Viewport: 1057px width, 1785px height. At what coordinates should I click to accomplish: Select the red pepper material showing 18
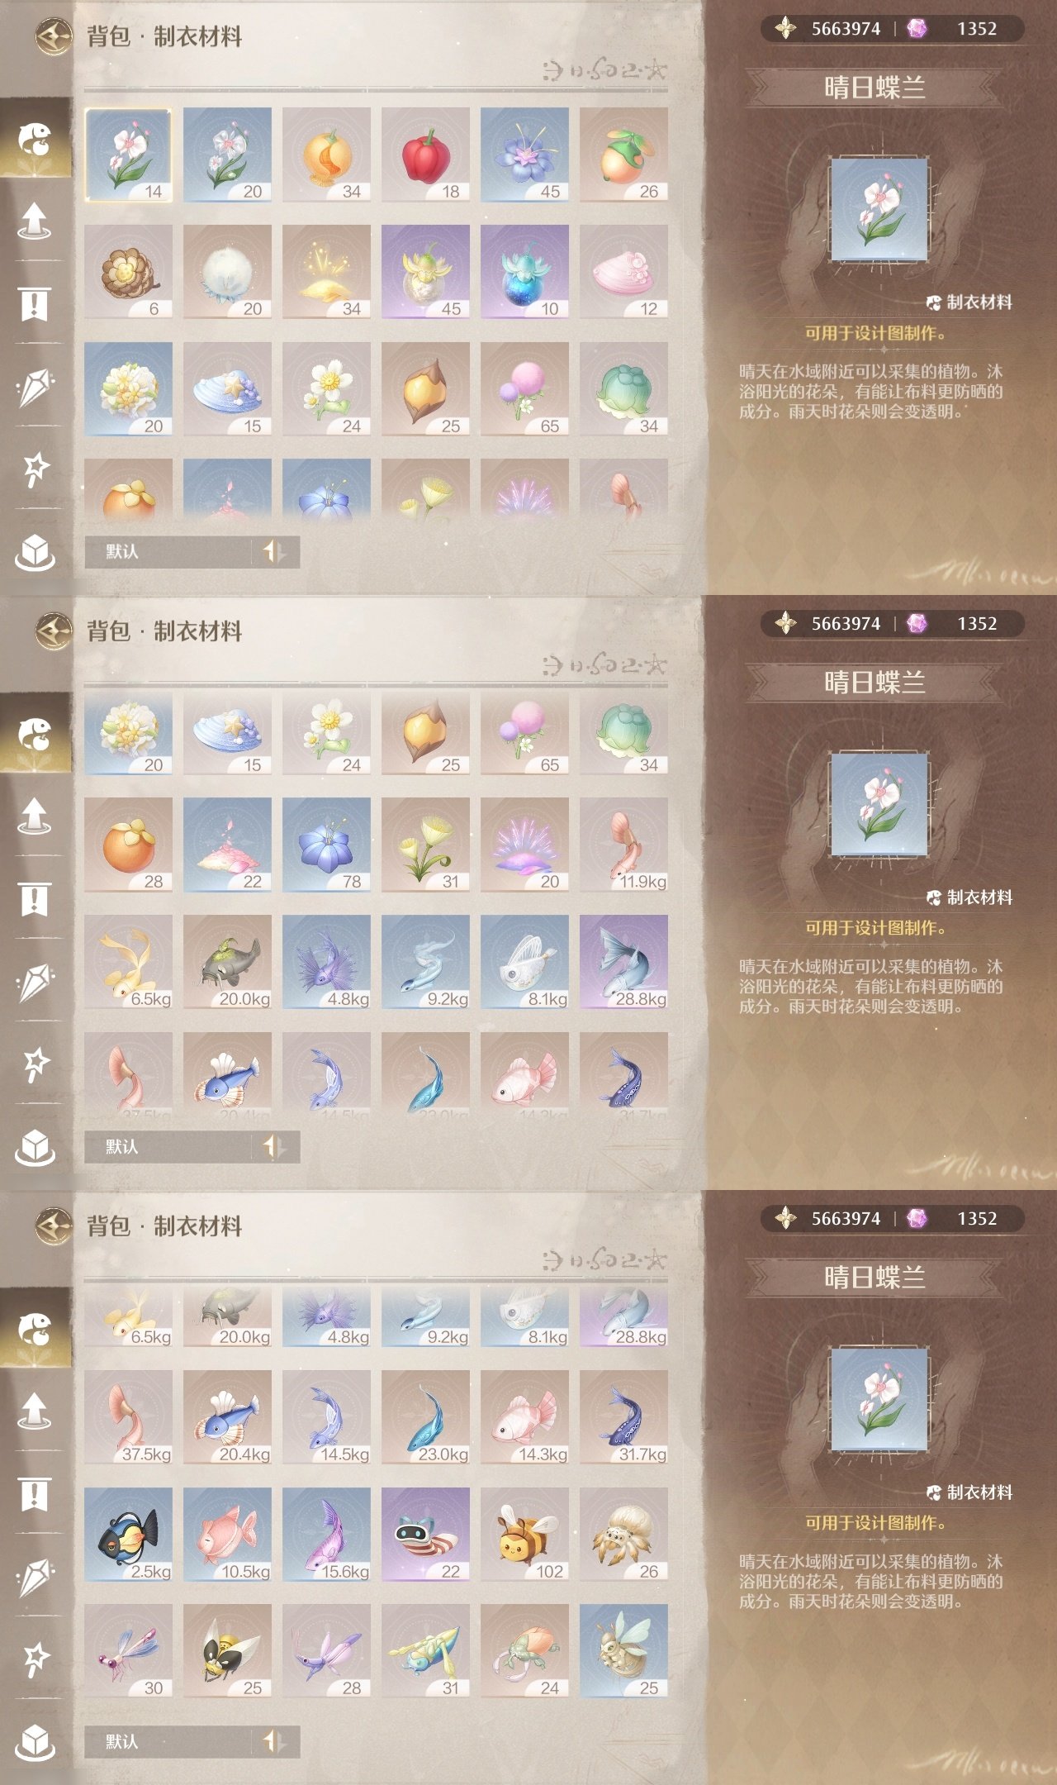(x=425, y=155)
